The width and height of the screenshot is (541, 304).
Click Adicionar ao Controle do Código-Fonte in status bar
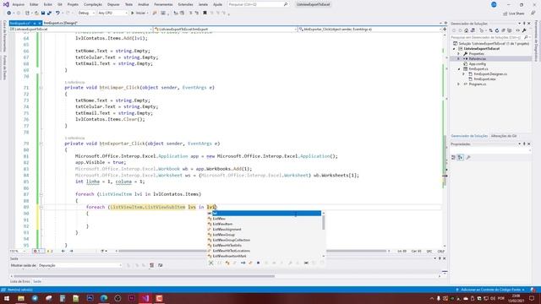490,290
